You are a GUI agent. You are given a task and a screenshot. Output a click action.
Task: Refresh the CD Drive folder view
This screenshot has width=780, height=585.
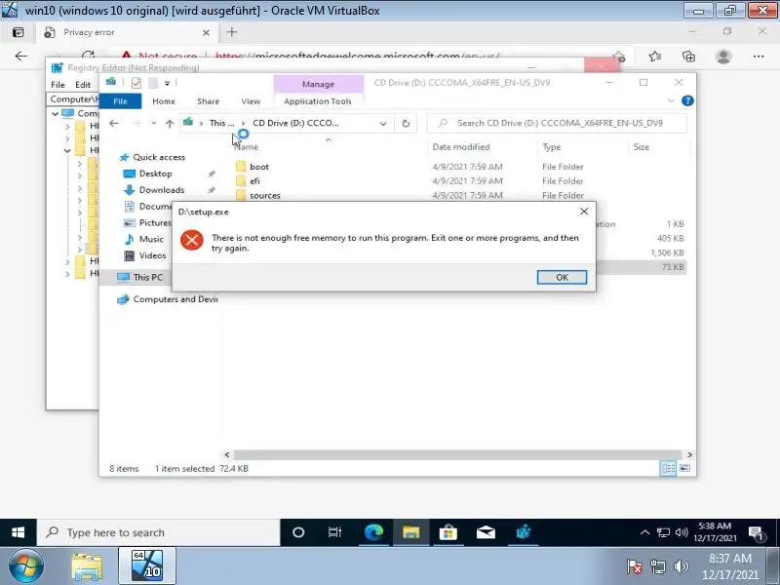tap(406, 124)
